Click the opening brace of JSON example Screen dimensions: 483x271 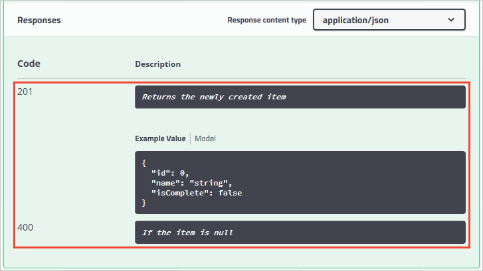(x=144, y=162)
